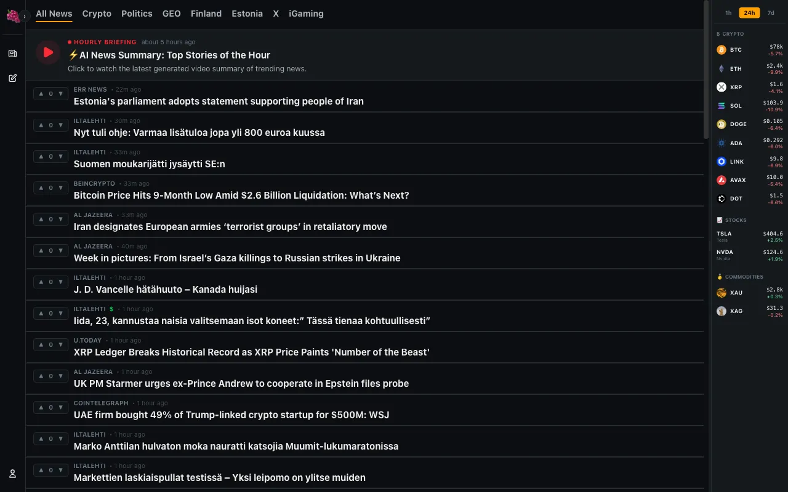
Task: Read Estonia's parliament adopts statement article
Action: coord(219,101)
